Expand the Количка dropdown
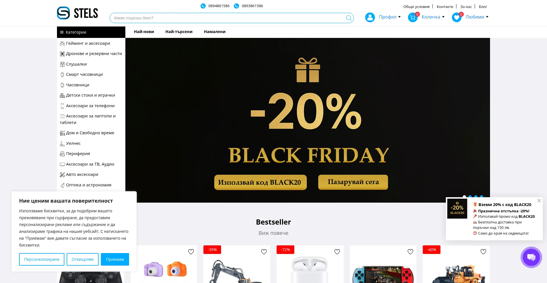 (433, 17)
